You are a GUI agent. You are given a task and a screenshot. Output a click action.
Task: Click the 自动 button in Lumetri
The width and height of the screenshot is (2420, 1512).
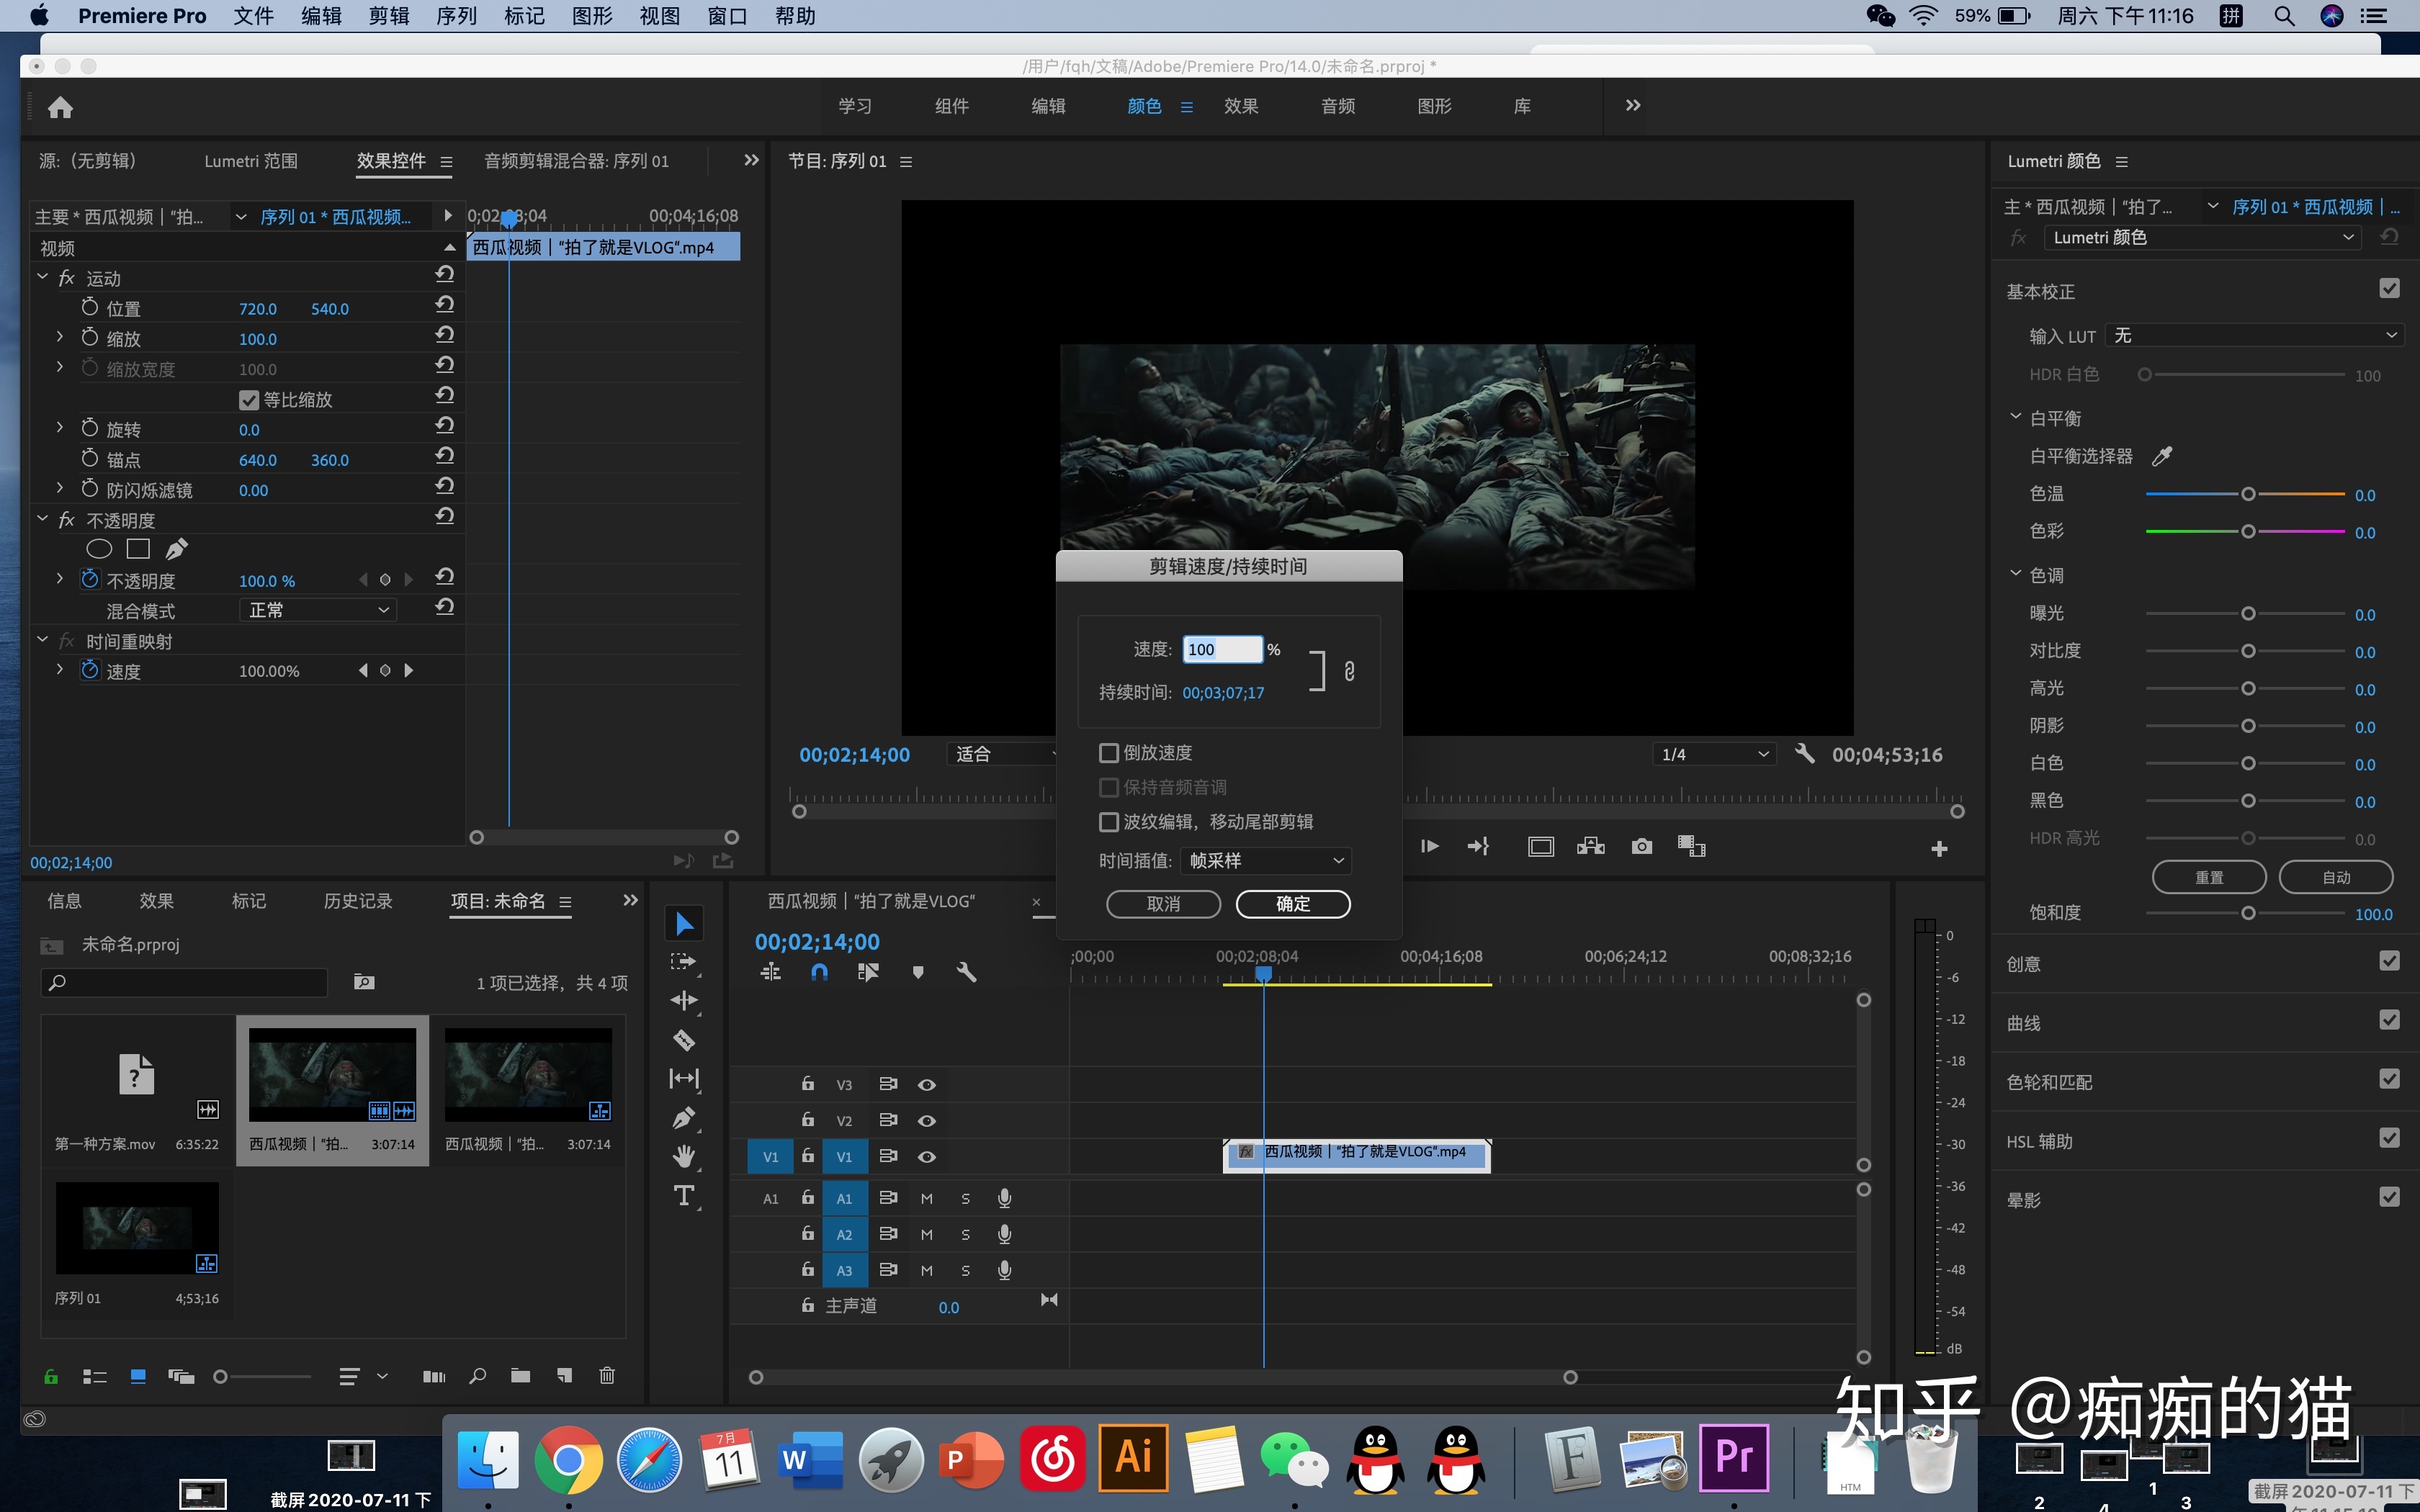pyautogui.click(x=2335, y=877)
